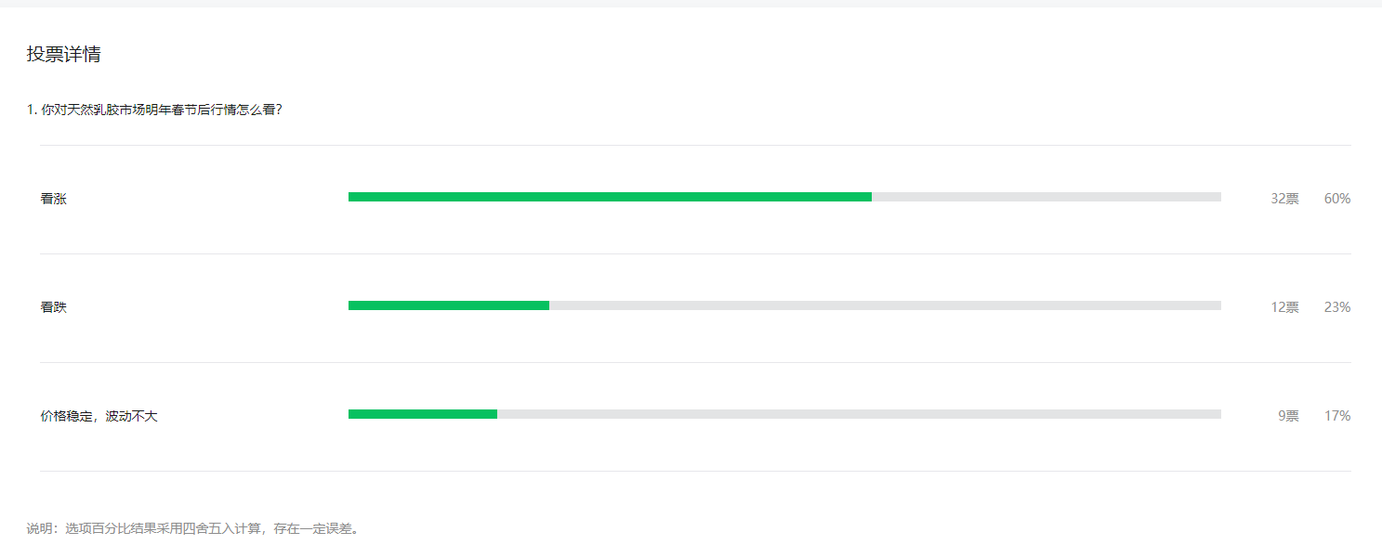This screenshot has width=1382, height=545.
Task: Click the 32票 vote count
Action: [x=1285, y=199]
